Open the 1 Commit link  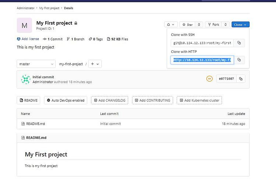pos(53,39)
